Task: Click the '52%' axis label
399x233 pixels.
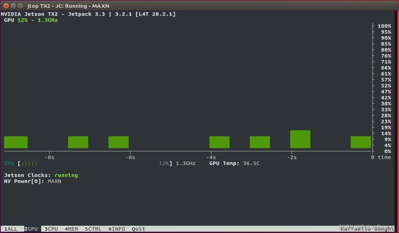Action: click(386, 85)
